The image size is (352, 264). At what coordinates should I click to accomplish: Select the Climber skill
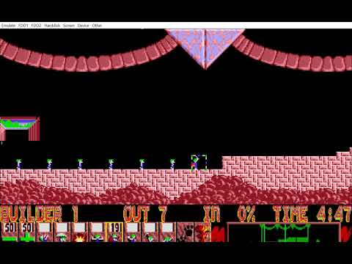(45, 232)
